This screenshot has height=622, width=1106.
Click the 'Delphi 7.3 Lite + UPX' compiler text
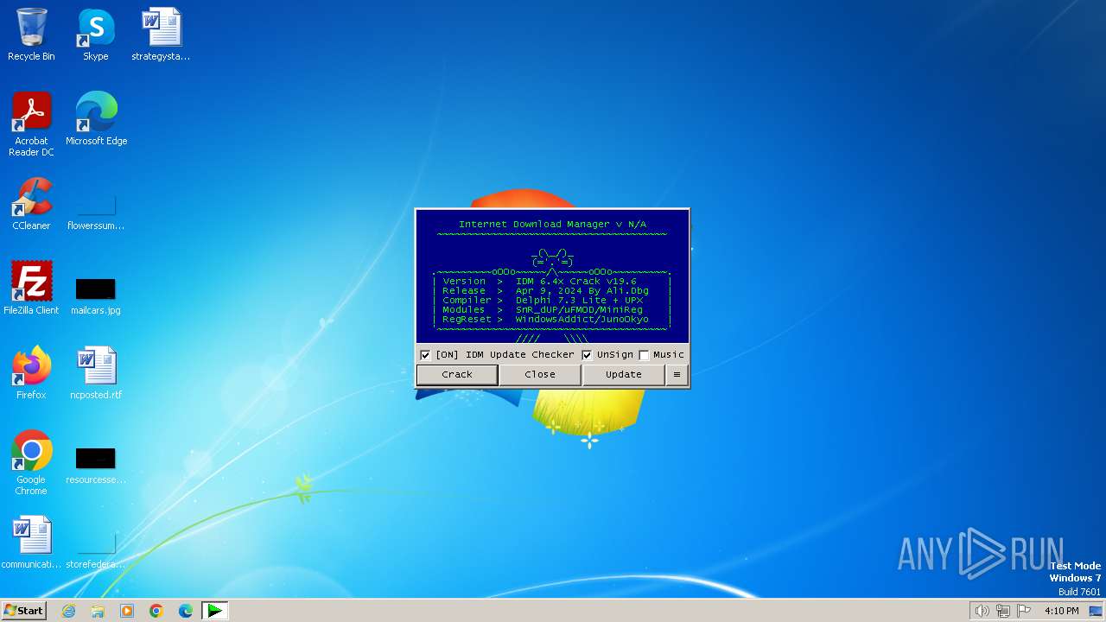click(579, 300)
